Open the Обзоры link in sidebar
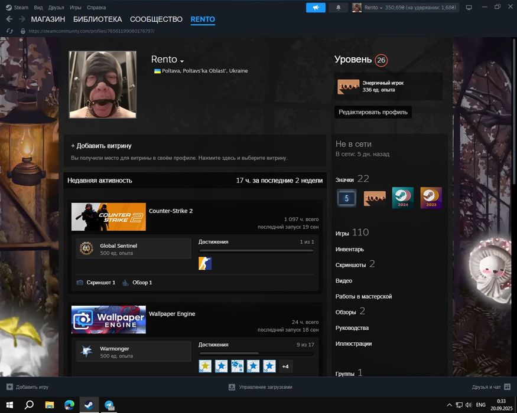 pos(350,312)
